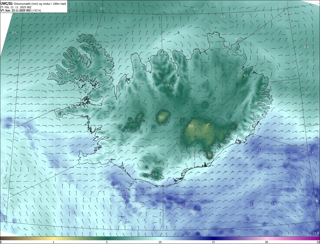Click the 3.5 value label
This screenshot has height=244, width=320.
tap(209, 155)
